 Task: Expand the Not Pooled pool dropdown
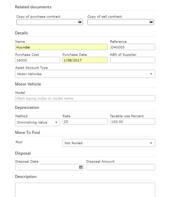click(151, 143)
